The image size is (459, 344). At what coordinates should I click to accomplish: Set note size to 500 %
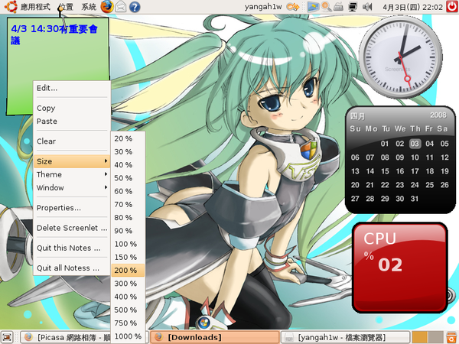[x=128, y=310]
